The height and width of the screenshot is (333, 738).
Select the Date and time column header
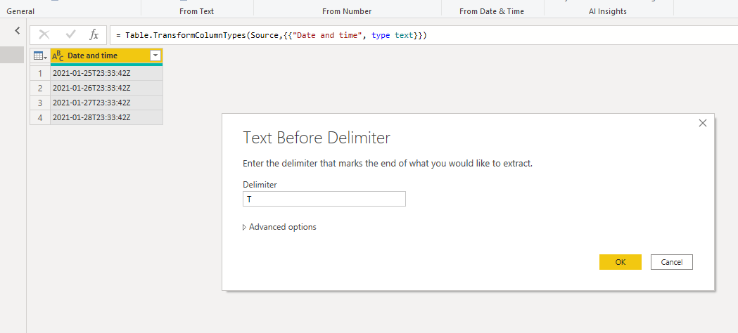pyautogui.click(x=106, y=56)
